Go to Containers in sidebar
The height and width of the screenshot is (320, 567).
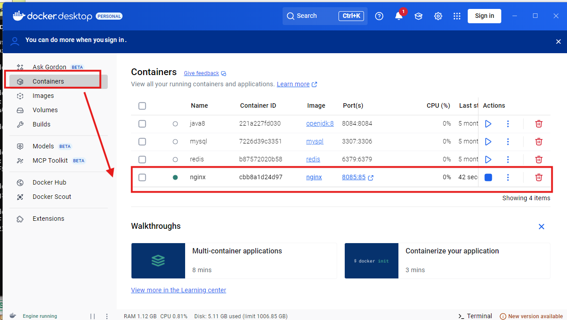(59, 81)
